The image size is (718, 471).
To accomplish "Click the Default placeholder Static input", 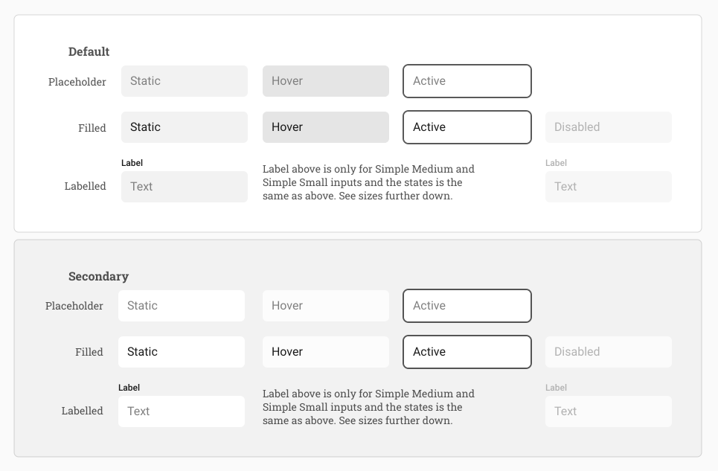I will pyautogui.click(x=185, y=81).
